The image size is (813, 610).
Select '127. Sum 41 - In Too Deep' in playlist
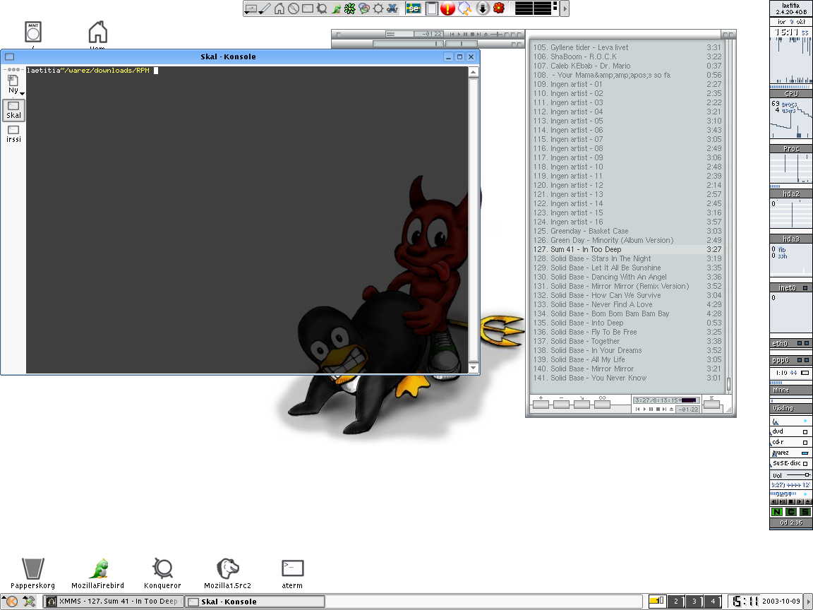click(627, 249)
